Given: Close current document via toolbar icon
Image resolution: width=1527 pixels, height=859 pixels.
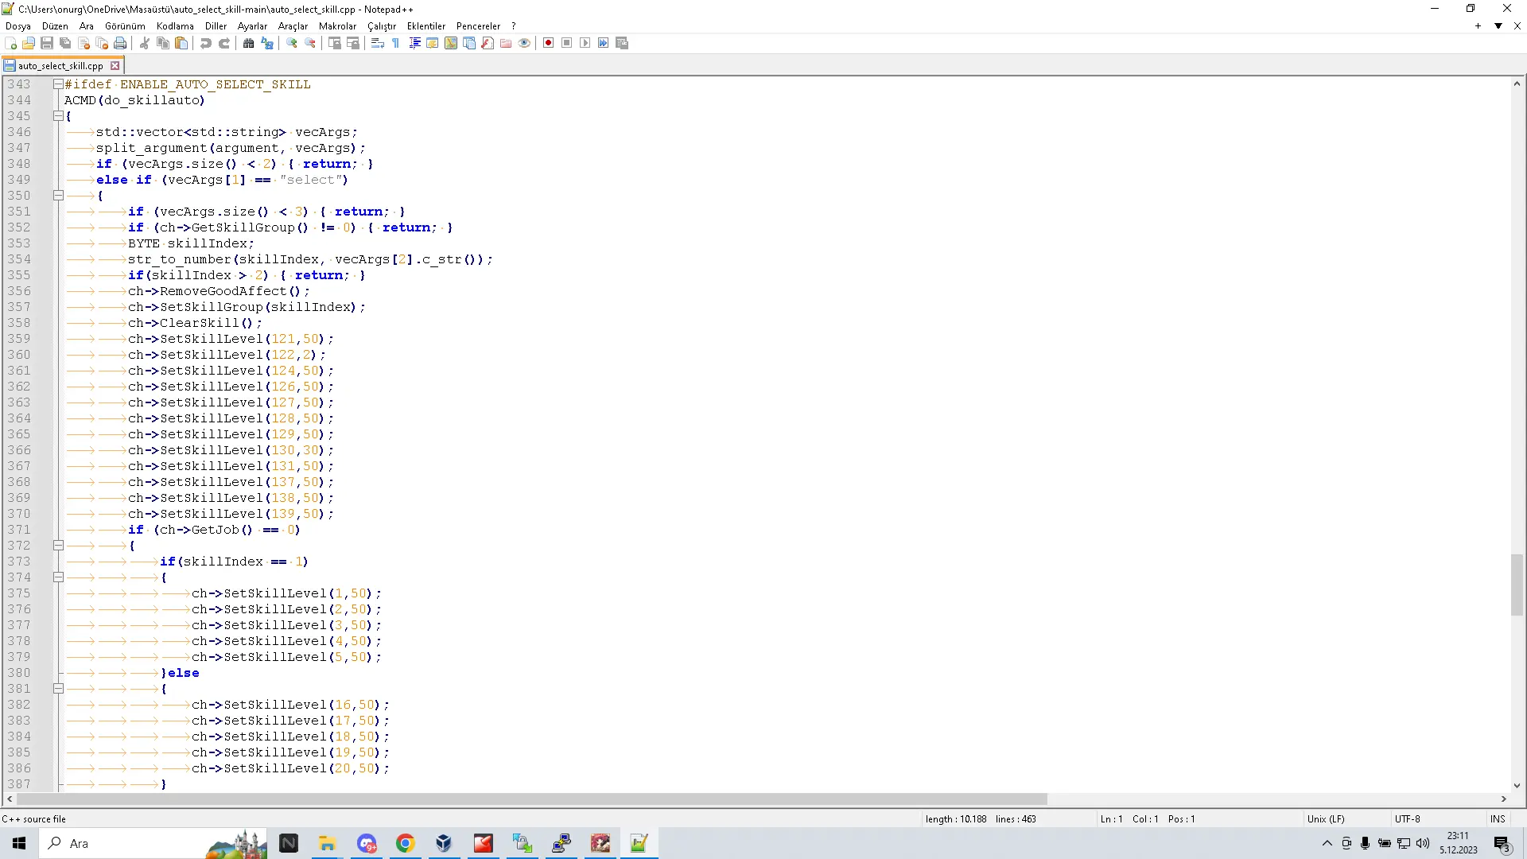Looking at the screenshot, I should pyautogui.click(x=84, y=43).
